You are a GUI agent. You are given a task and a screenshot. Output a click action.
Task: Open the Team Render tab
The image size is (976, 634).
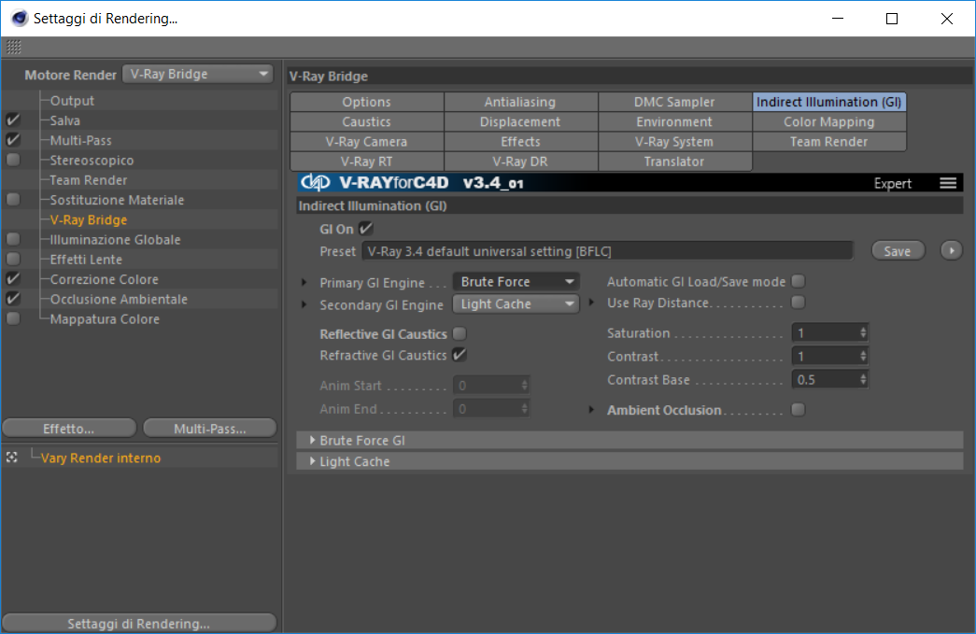pos(829,142)
